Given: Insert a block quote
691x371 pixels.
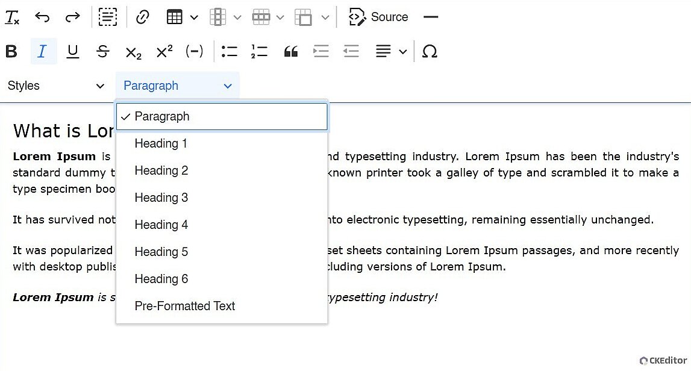Looking at the screenshot, I should pos(291,52).
